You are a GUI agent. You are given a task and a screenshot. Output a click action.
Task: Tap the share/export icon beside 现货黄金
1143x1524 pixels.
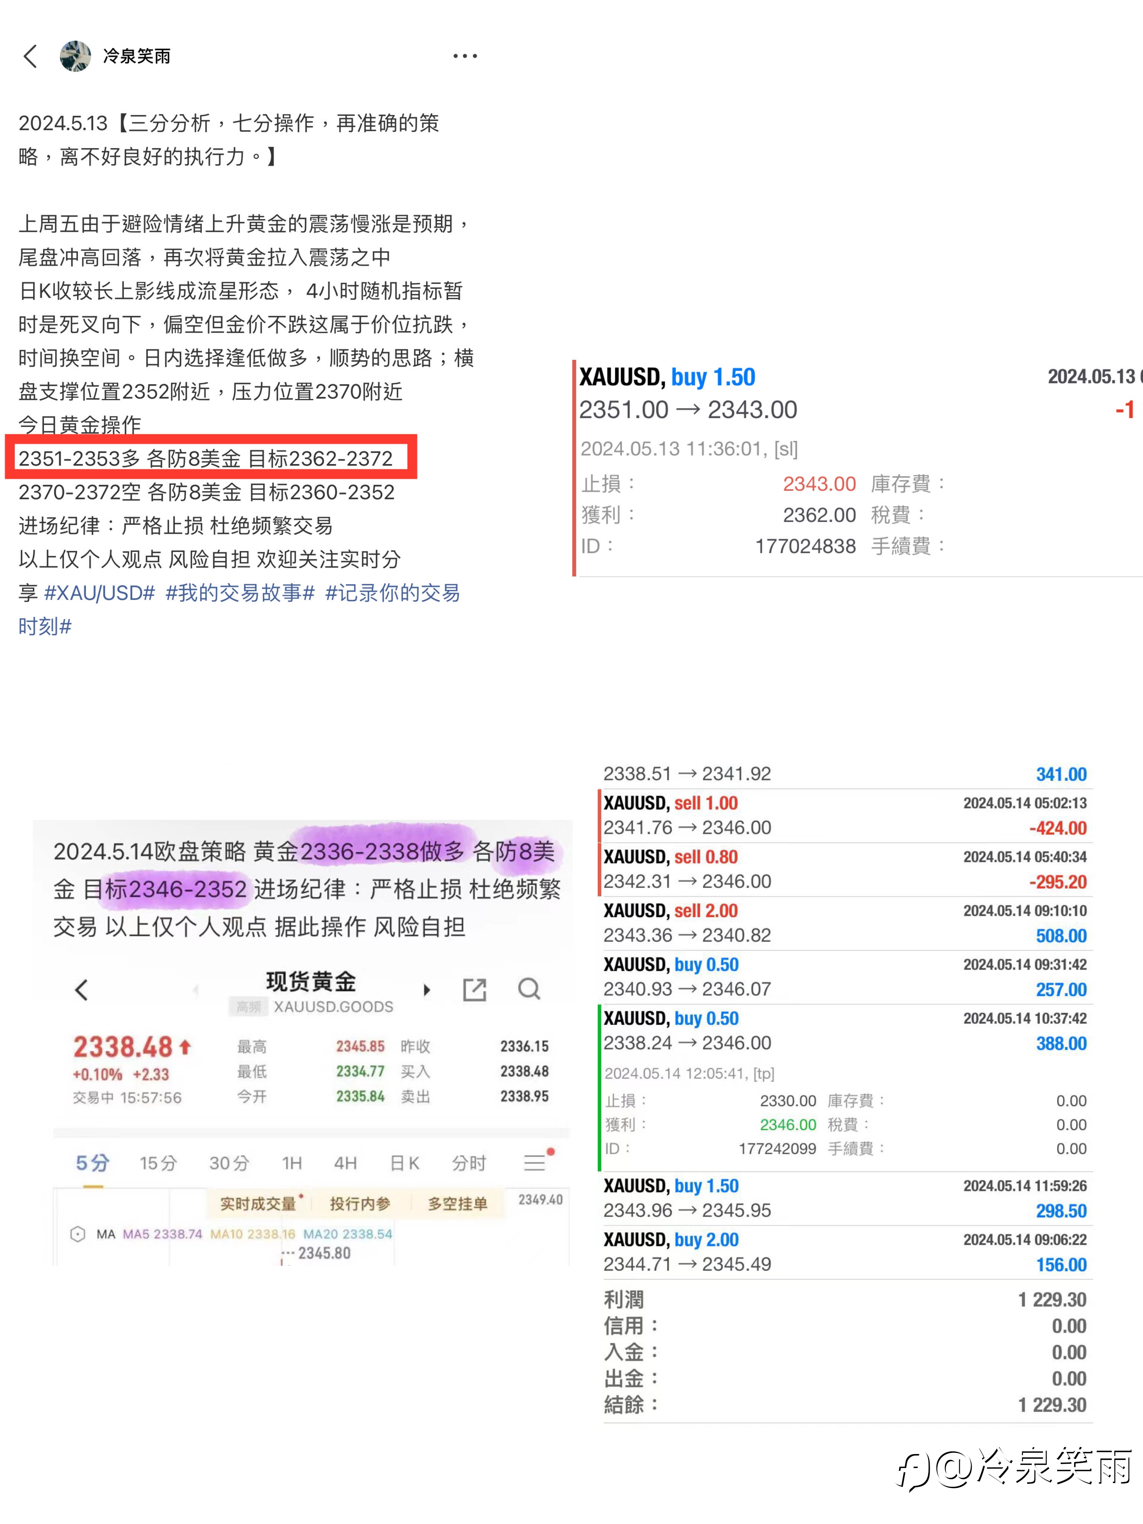click(474, 990)
